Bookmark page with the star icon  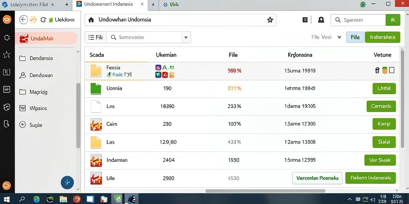(x=270, y=20)
